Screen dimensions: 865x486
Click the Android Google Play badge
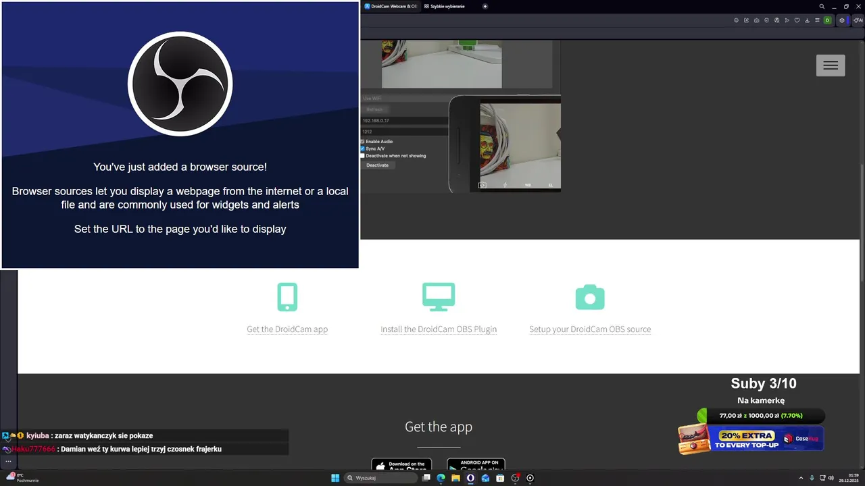coord(476,464)
